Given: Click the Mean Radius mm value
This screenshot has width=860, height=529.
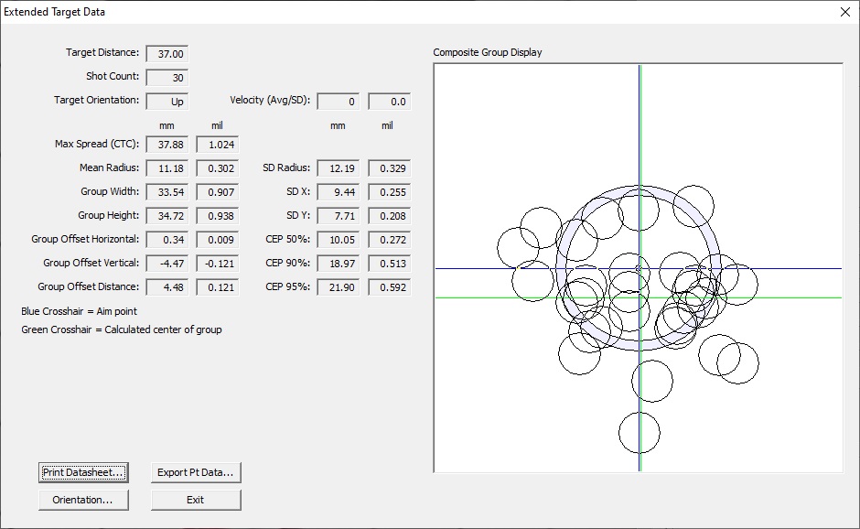Looking at the screenshot, I should (167, 168).
